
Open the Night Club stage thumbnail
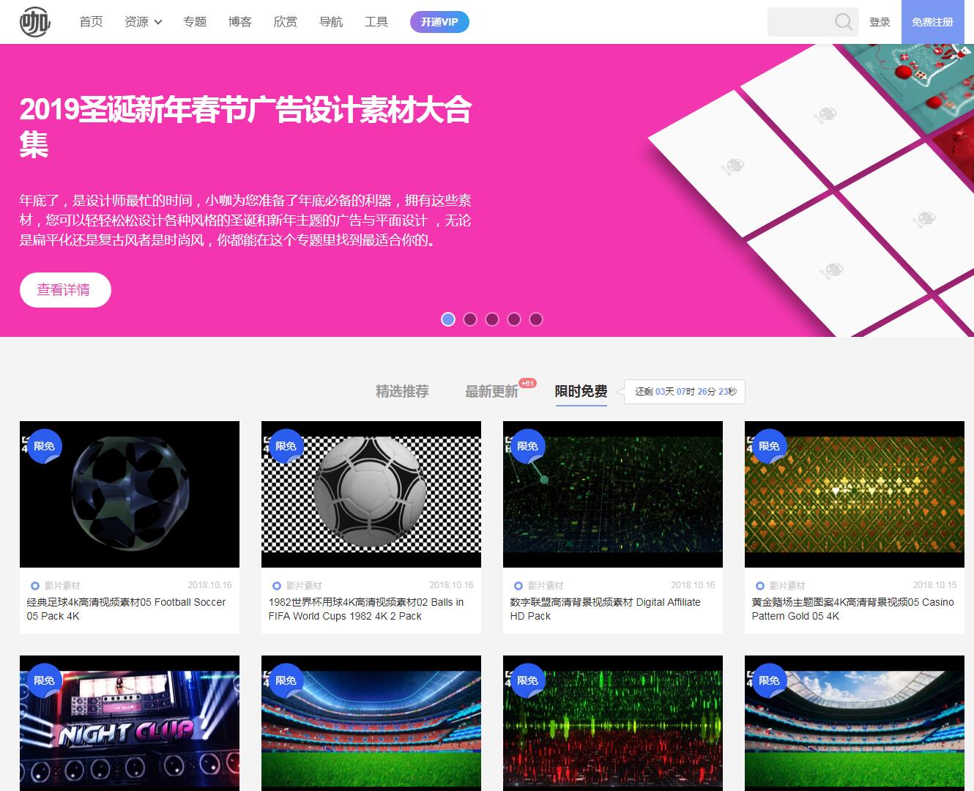coord(130,723)
